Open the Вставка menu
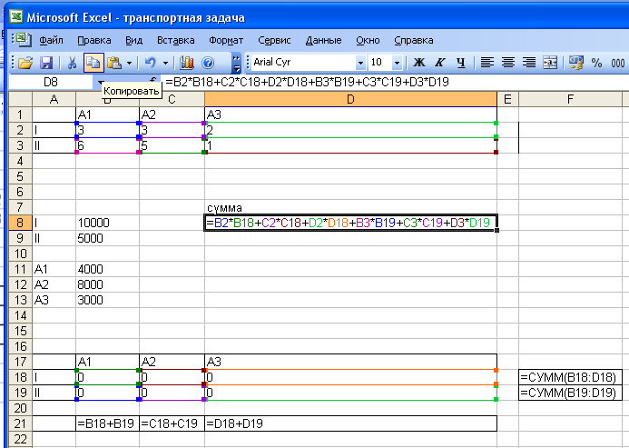 click(176, 40)
